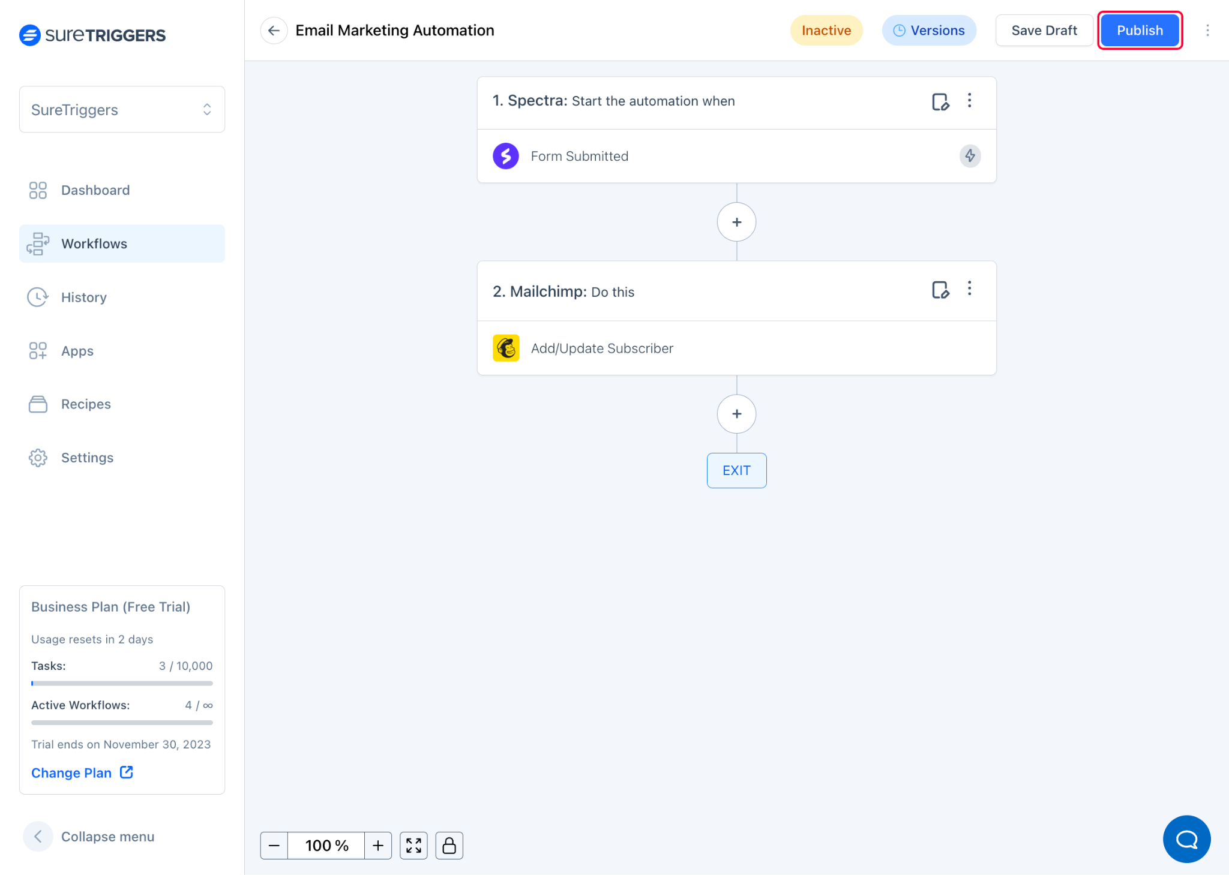Toggle the canvas lock icon
The image size is (1229, 875).
point(449,845)
